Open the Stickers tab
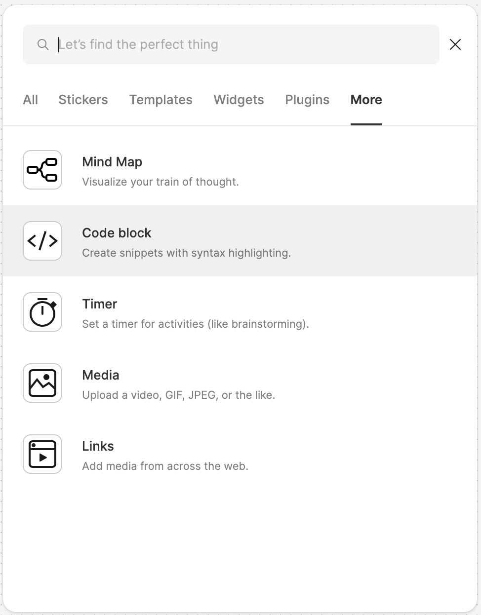Screen dimensions: 481x615 point(83,100)
